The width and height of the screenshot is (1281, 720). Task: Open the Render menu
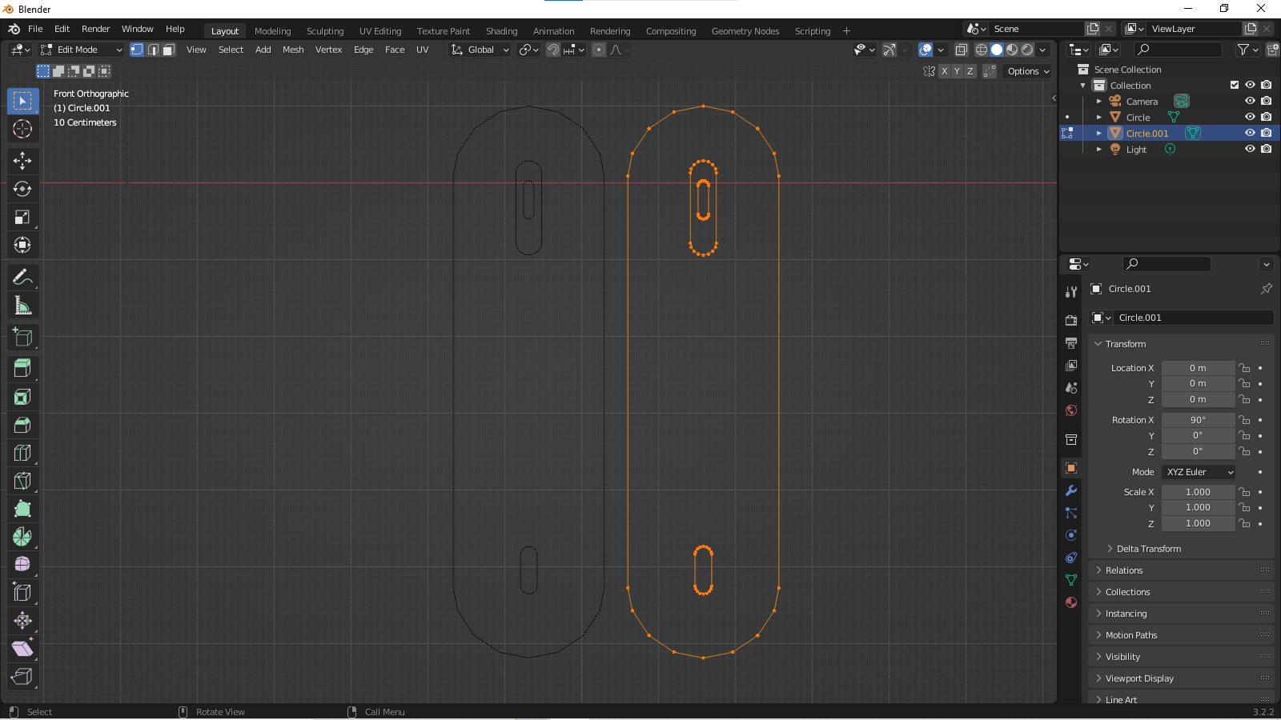pos(95,29)
